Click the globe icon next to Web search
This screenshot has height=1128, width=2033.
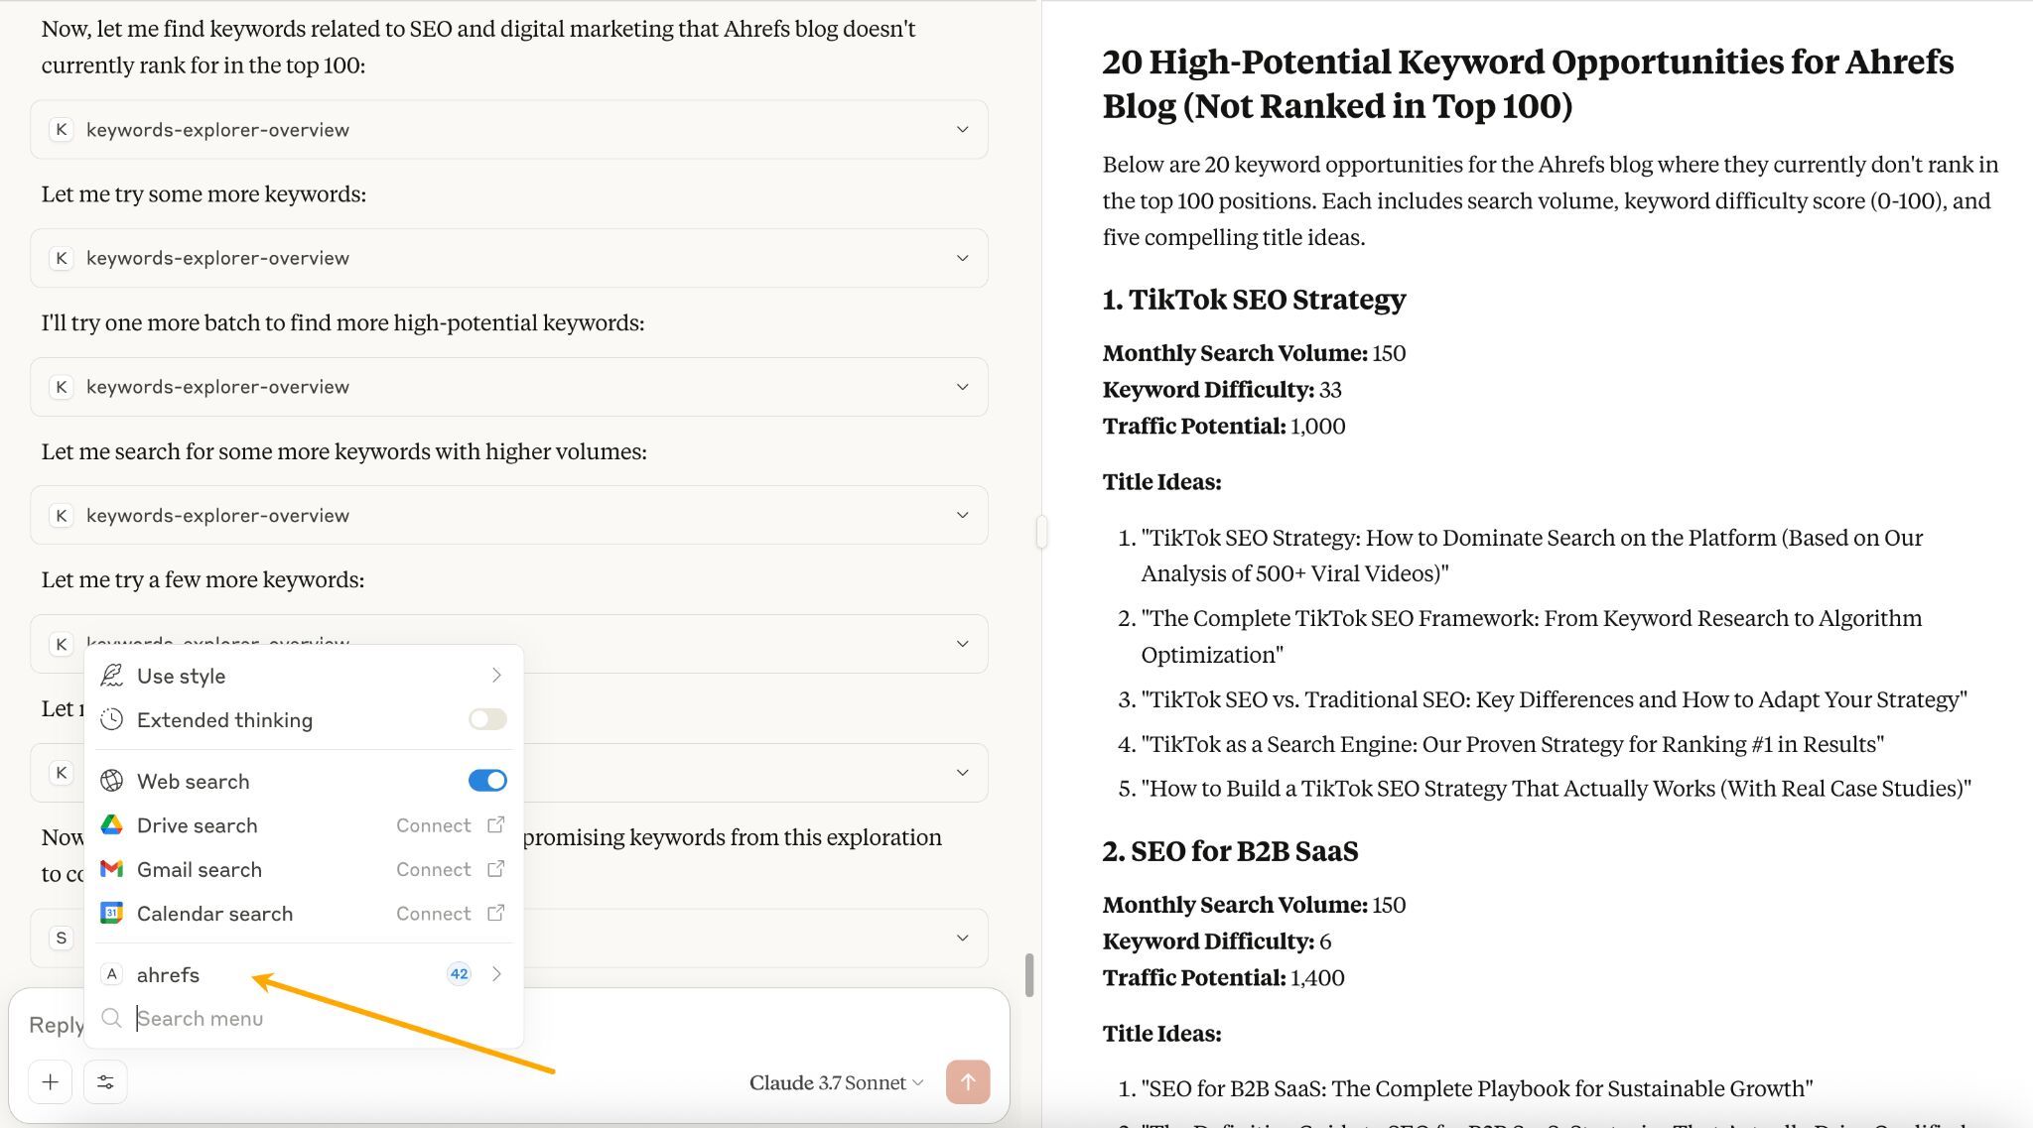click(112, 781)
